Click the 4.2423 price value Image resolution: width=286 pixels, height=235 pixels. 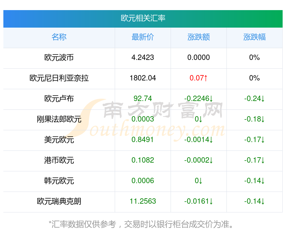[143, 58]
